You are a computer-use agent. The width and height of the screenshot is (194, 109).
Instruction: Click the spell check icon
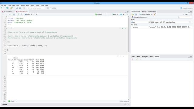pos(18,15)
